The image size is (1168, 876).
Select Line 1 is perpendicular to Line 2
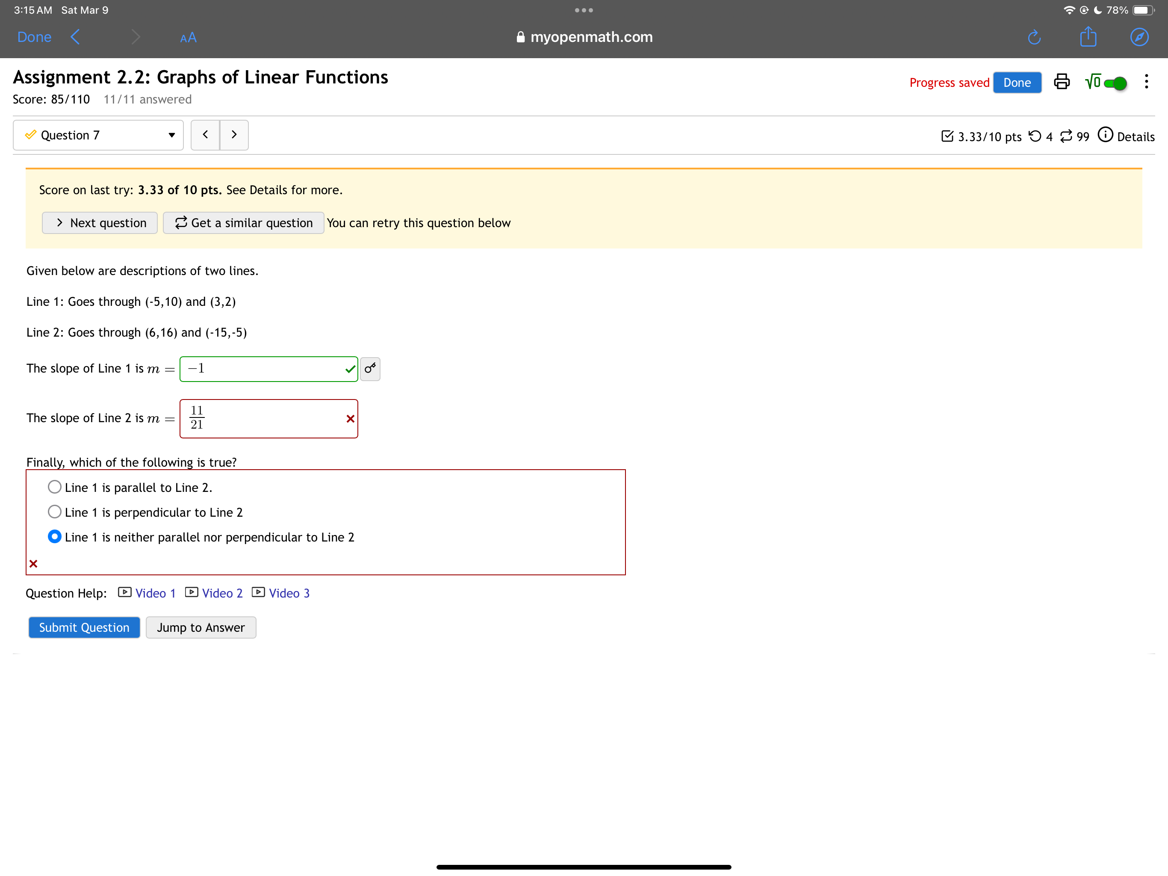[54, 512]
